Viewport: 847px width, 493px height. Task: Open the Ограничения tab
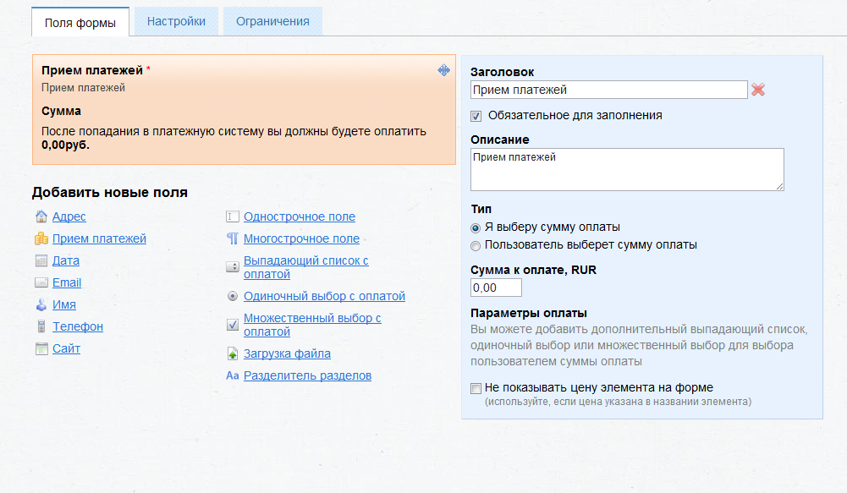[272, 22]
